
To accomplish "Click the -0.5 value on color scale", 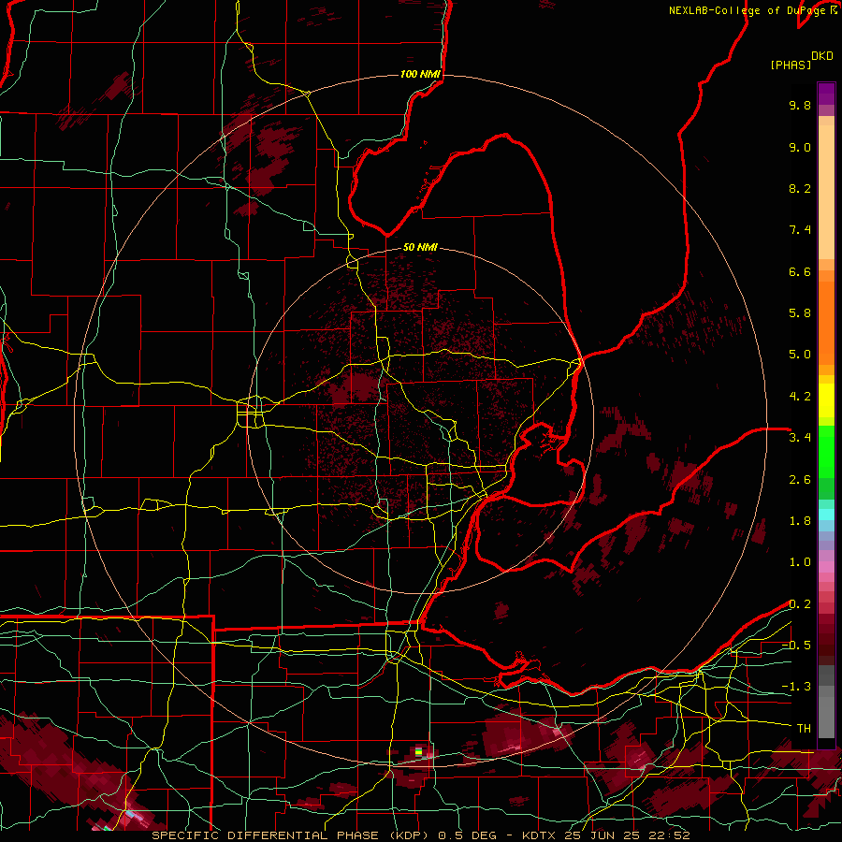I will 796,646.
